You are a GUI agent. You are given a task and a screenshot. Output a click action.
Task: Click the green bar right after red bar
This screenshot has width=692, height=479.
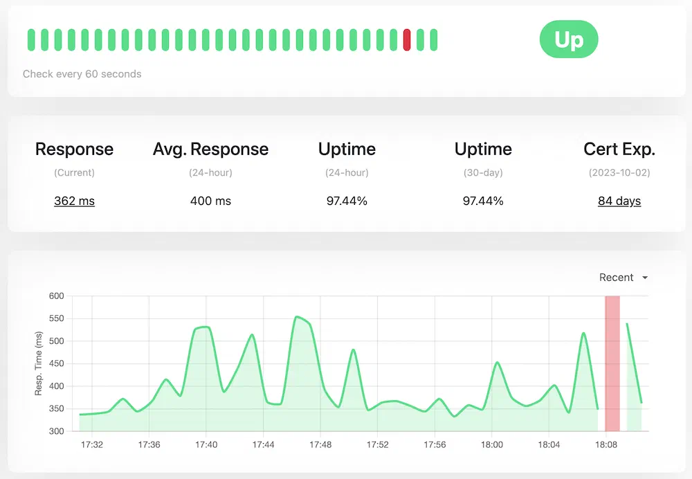point(420,39)
